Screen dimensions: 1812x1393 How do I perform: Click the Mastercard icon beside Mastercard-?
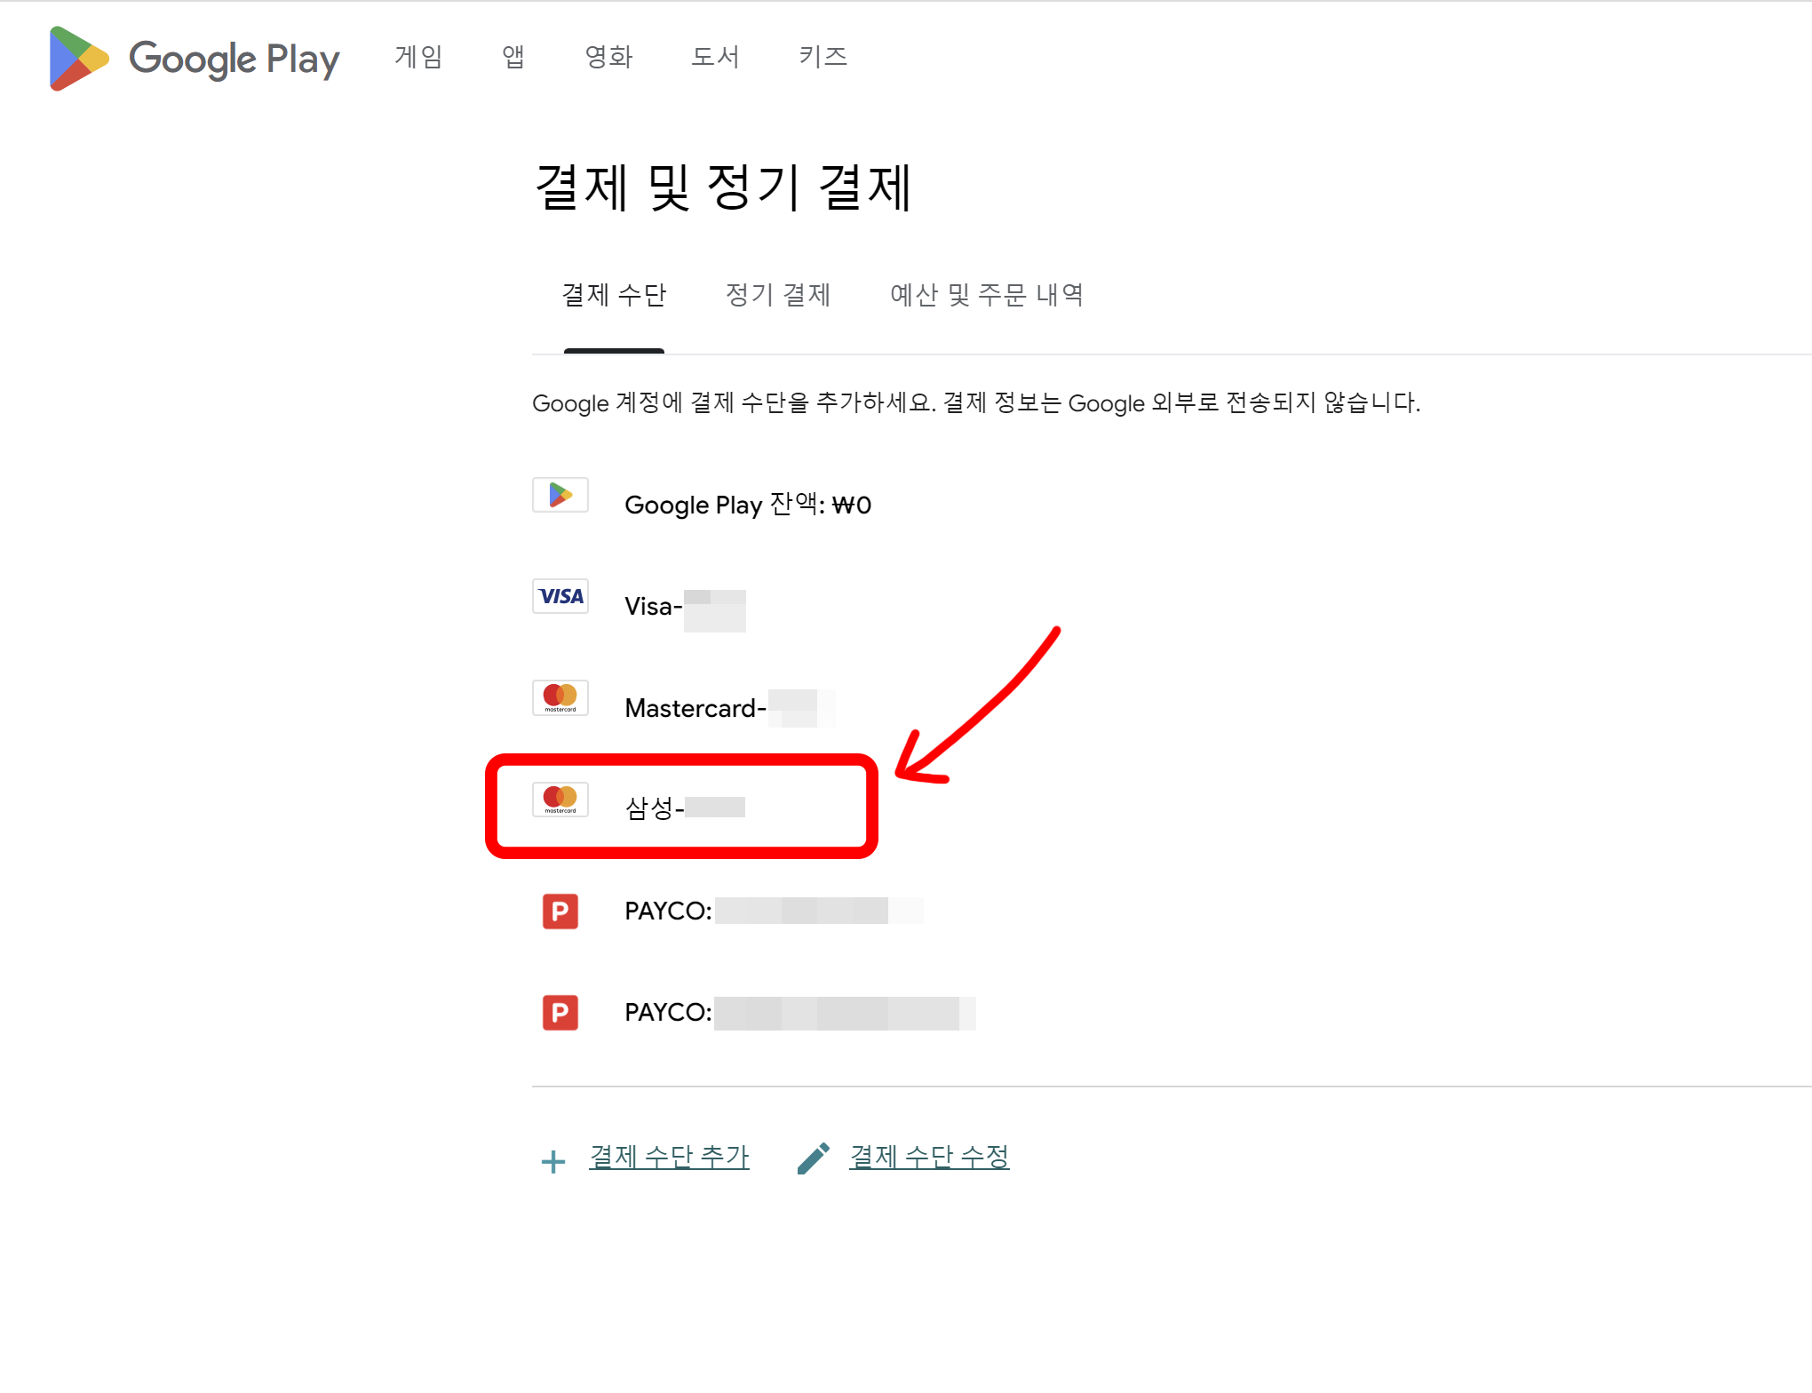click(560, 697)
